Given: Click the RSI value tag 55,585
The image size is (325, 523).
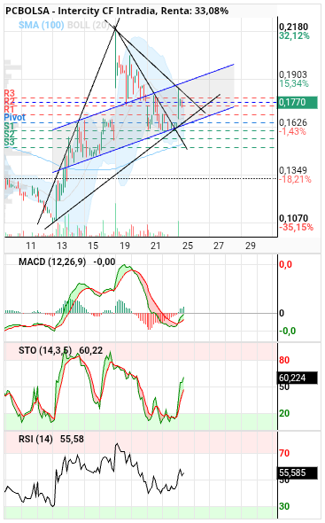Looking at the screenshot, I should point(298,472).
